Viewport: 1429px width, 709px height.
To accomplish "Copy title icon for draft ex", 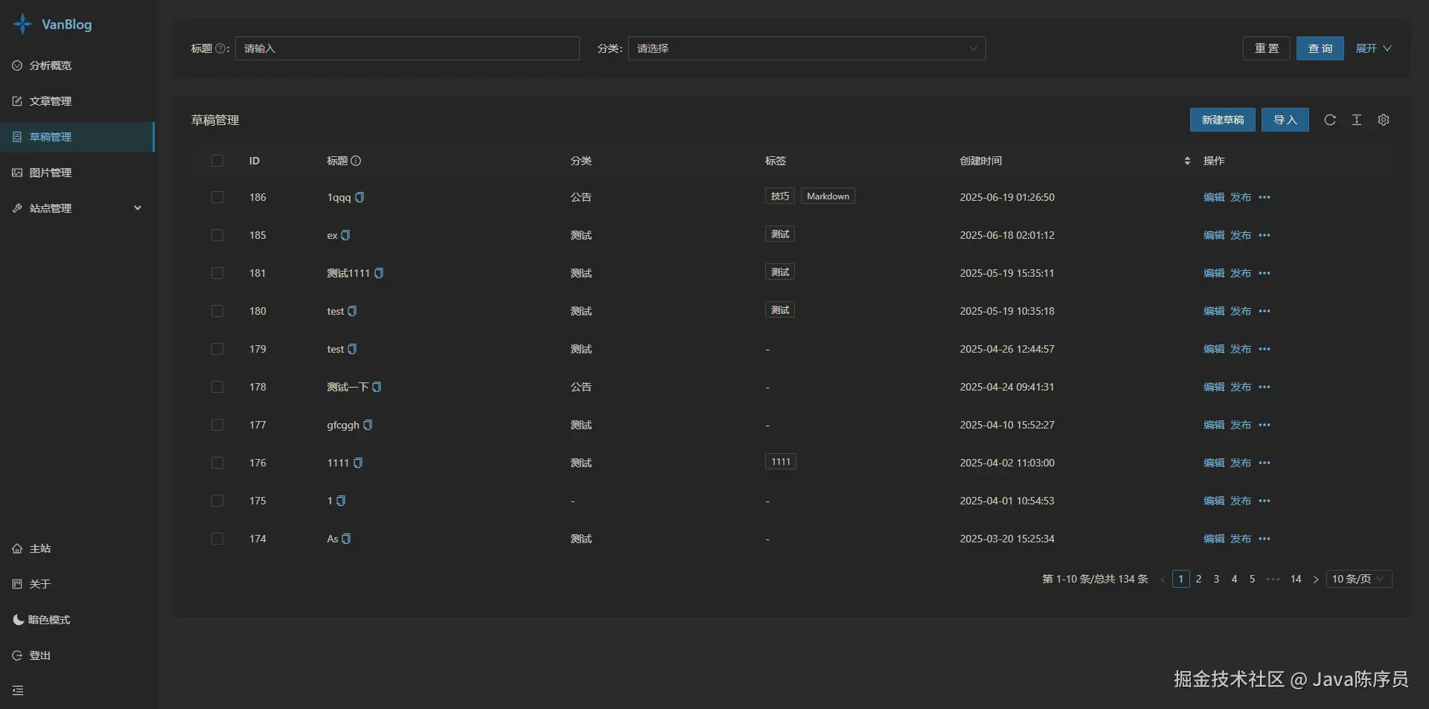I will pyautogui.click(x=345, y=235).
